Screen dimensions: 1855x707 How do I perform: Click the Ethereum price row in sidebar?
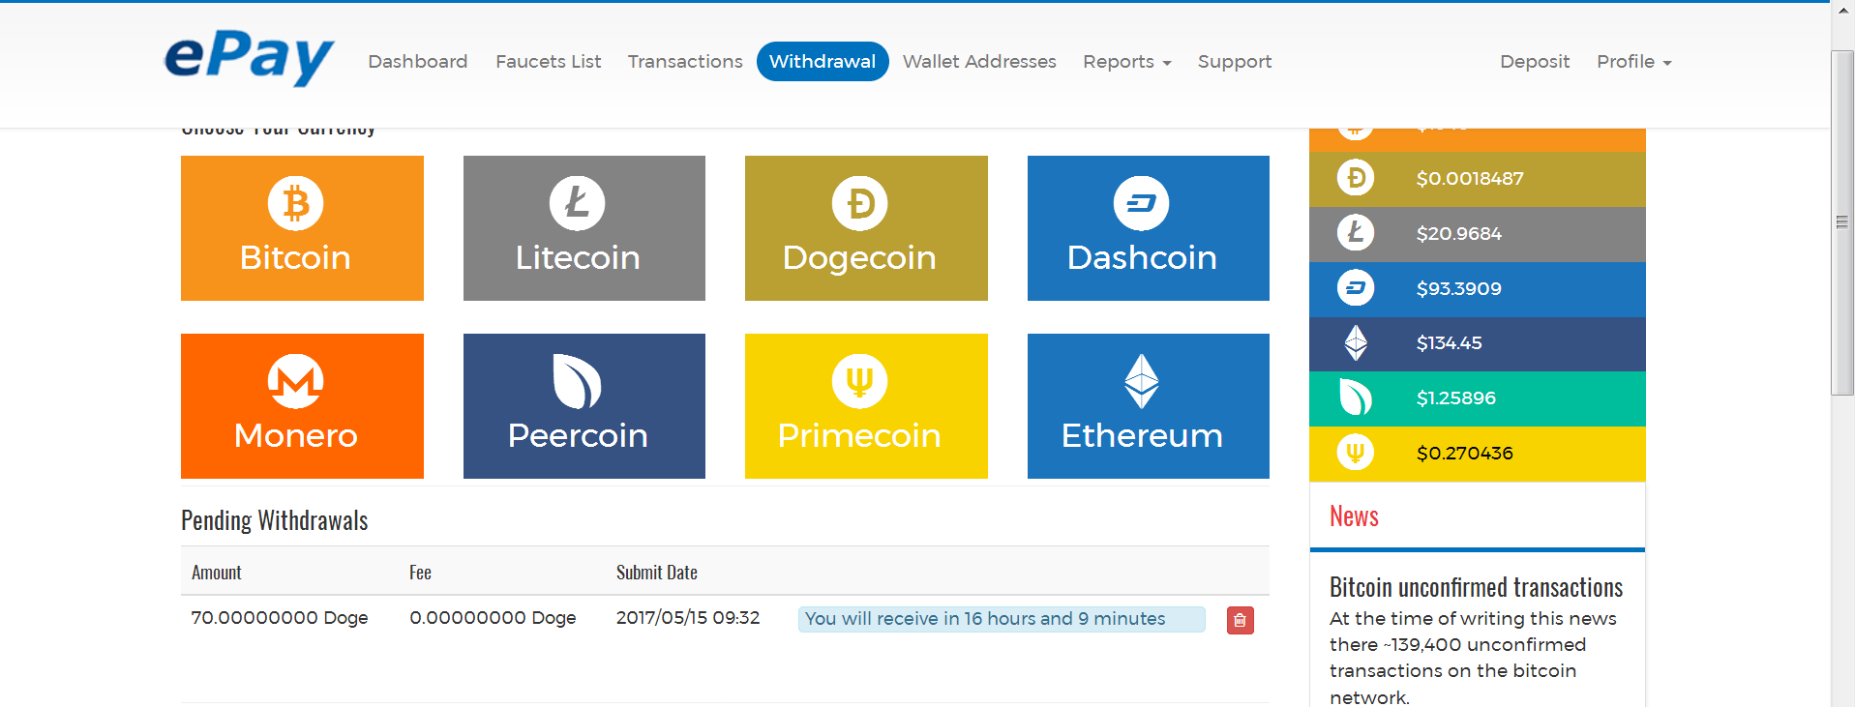[x=1478, y=343]
